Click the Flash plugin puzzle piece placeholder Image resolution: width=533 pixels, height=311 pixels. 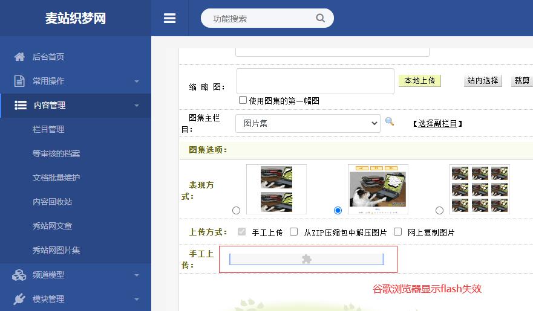coord(306,259)
